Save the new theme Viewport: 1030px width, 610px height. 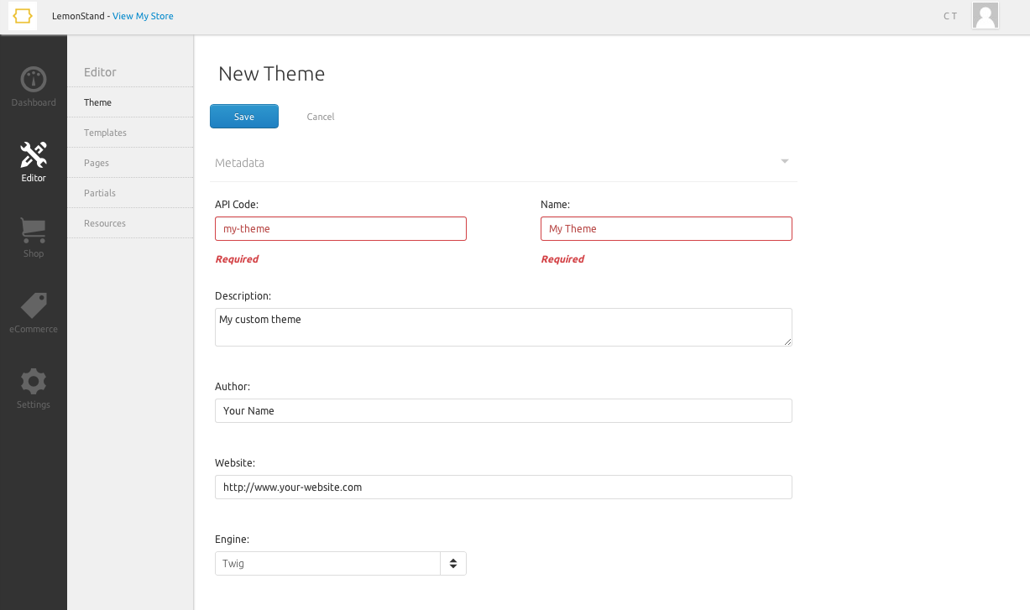tap(243, 116)
